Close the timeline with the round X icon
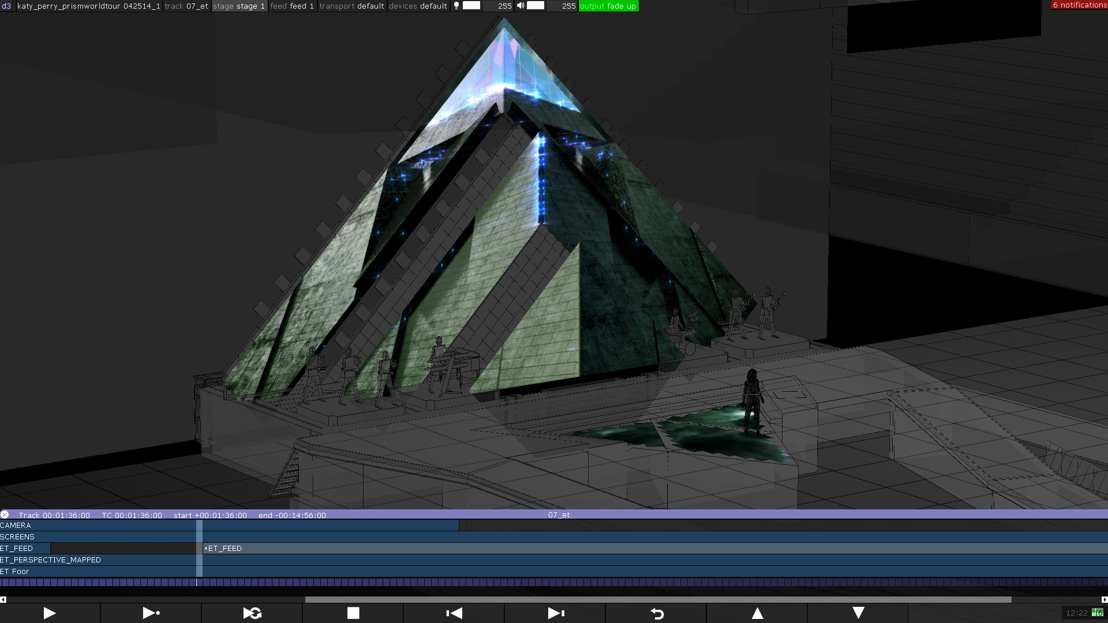1108x623 pixels. (x=5, y=515)
